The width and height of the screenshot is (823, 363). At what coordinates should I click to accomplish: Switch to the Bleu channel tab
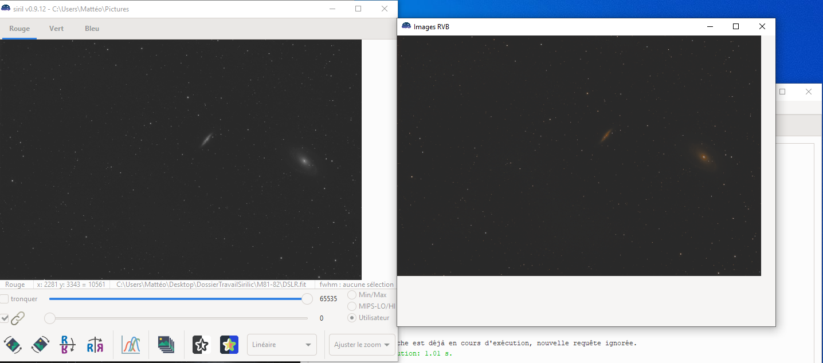coord(92,29)
